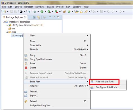
Task: Open dropdown beside the round user icon
Action: [x=25, y=12]
